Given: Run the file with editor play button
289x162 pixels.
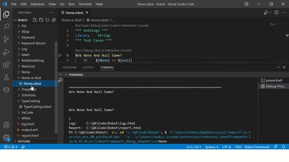Looking at the screenshot, I should [x=266, y=13].
